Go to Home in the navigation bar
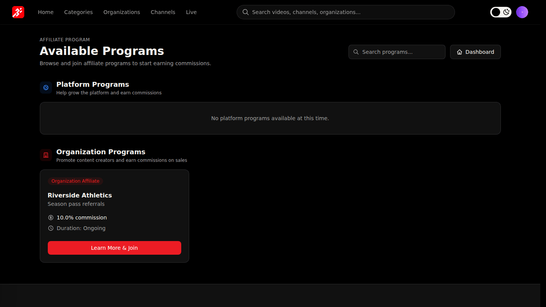546x307 pixels. coord(45,12)
